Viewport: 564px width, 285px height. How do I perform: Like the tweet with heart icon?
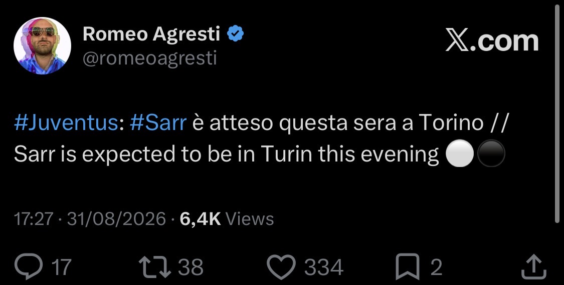click(281, 267)
